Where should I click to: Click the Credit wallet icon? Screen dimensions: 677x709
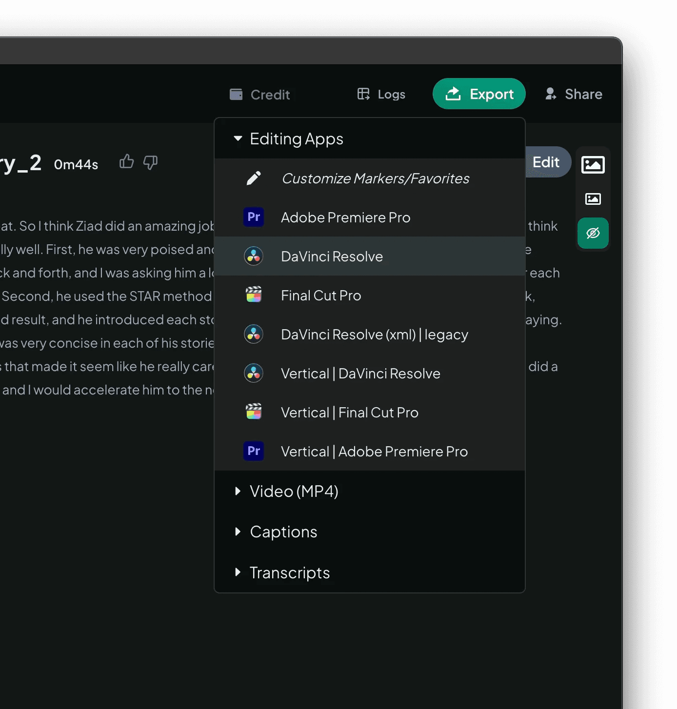tap(236, 94)
